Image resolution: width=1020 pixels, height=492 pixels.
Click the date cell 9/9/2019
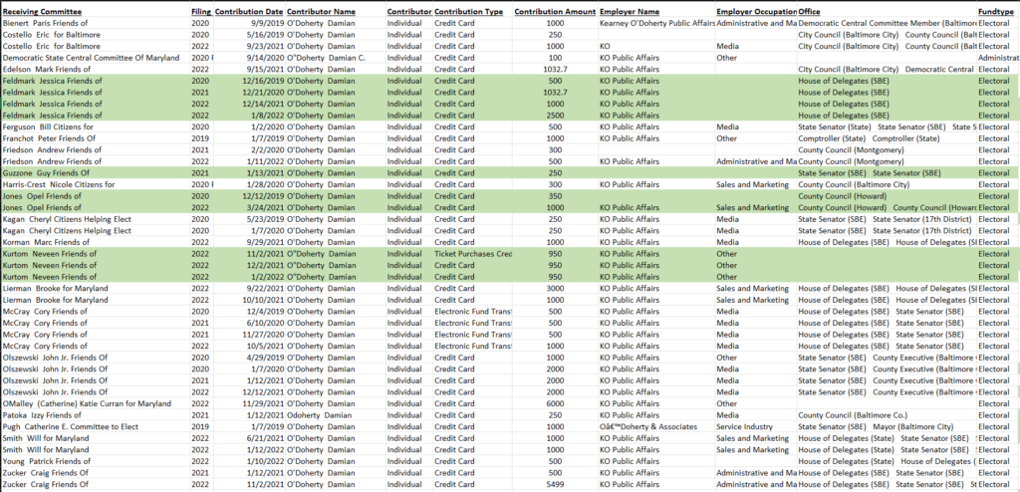coord(268,24)
